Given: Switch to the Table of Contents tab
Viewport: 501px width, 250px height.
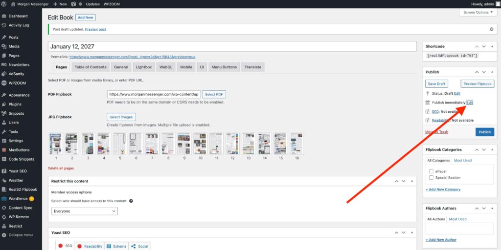Looking at the screenshot, I should point(91,67).
